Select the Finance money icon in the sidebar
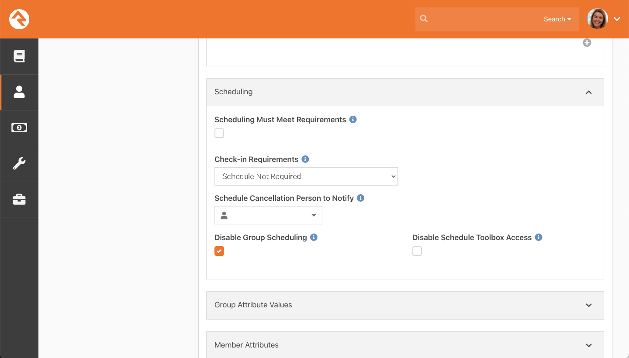Viewport: 629px width, 358px height. [x=19, y=128]
